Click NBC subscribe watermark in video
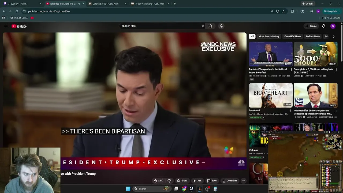 click(241, 162)
